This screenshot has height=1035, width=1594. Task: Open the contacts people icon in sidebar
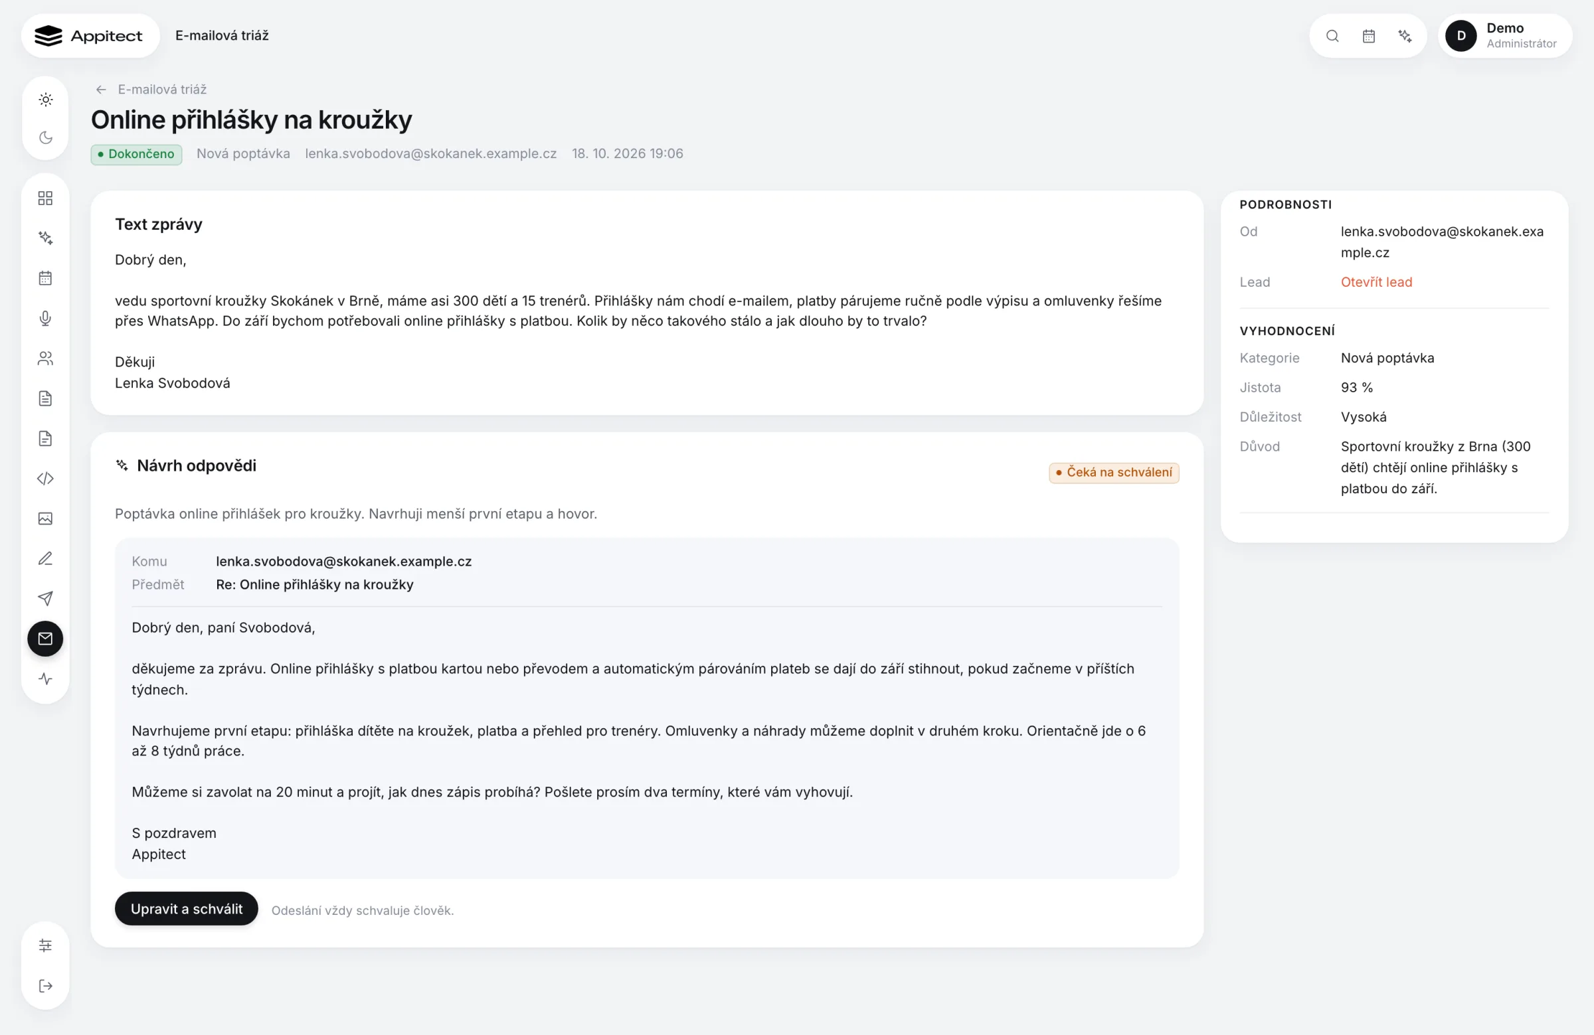tap(46, 358)
